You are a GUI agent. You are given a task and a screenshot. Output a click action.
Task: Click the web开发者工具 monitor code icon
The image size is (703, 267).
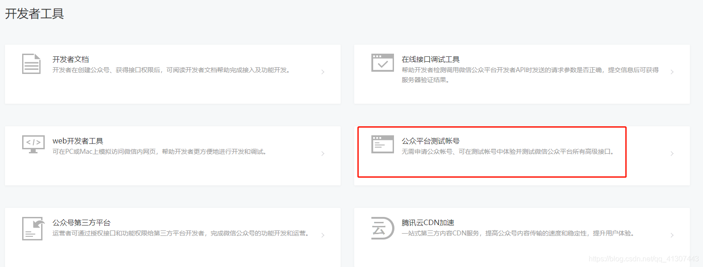33,144
